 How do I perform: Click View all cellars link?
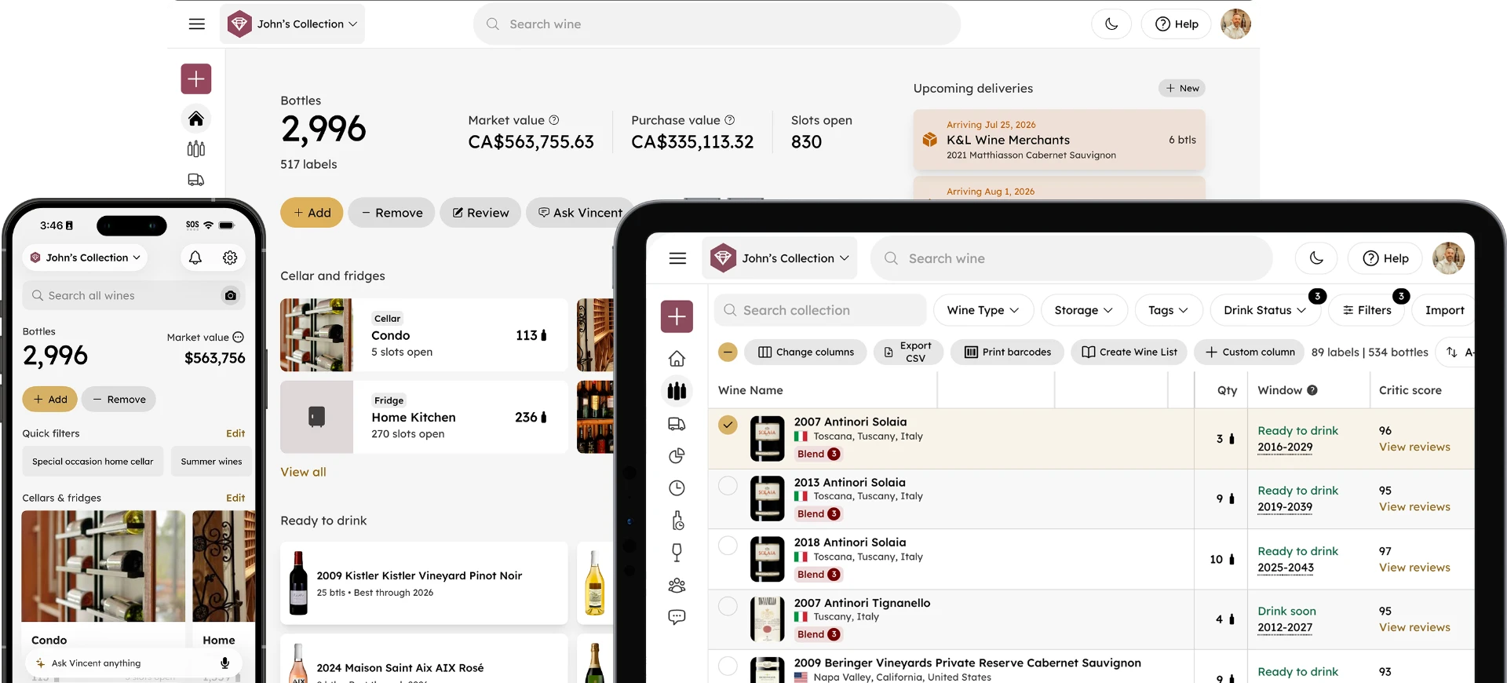[303, 473]
